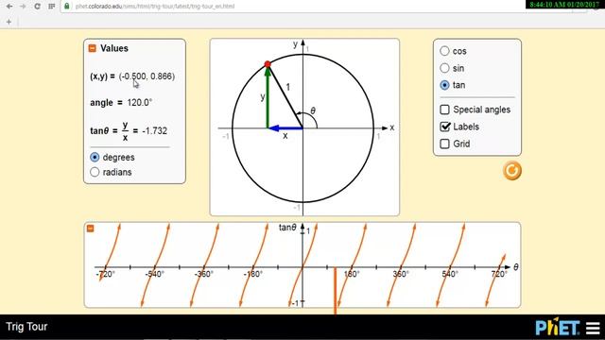Click the green secure lock icon
This screenshot has height=340, width=605.
click(67, 7)
